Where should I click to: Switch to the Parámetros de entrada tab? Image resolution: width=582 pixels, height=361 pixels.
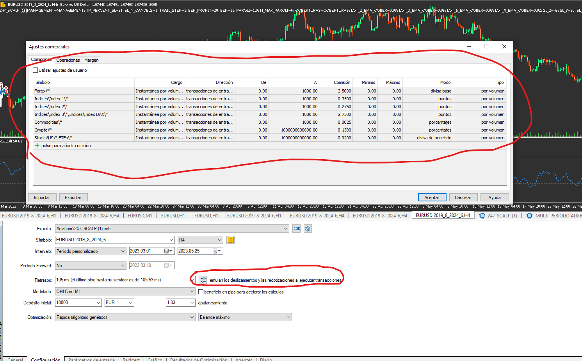(91, 359)
